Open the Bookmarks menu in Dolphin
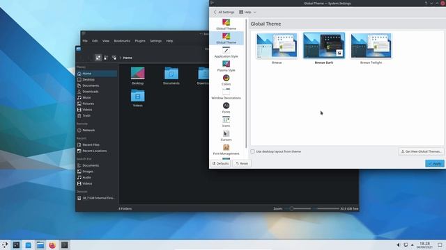446x250 pixels. pos(122,41)
